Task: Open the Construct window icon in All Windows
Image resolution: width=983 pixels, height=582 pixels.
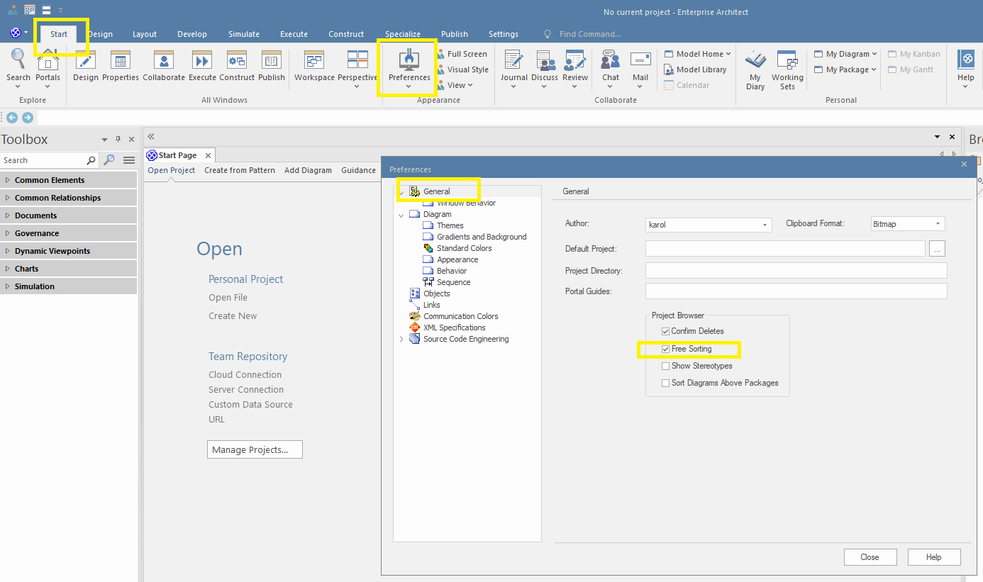Action: [237, 67]
